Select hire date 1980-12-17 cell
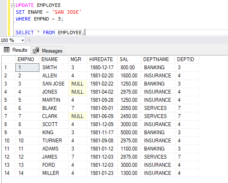 point(102,68)
